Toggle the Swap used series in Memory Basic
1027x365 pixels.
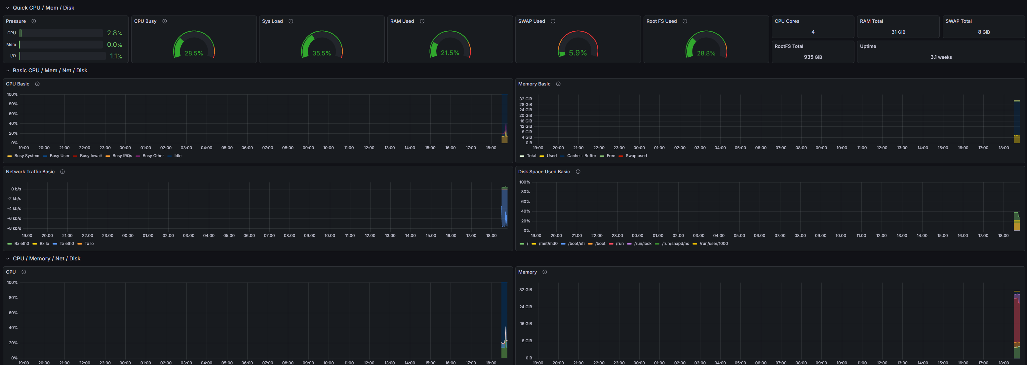pyautogui.click(x=636, y=156)
